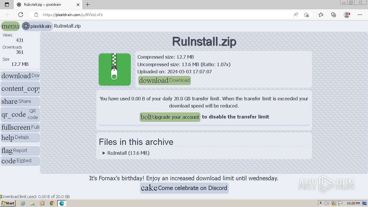Report this file with flag button
This screenshot has width=368, height=207.
[x=20, y=151]
